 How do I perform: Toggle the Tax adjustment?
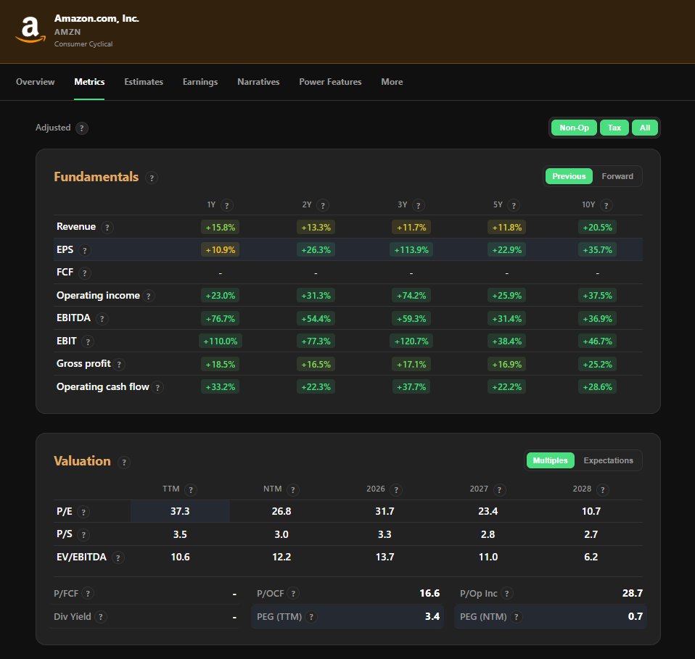(x=614, y=128)
